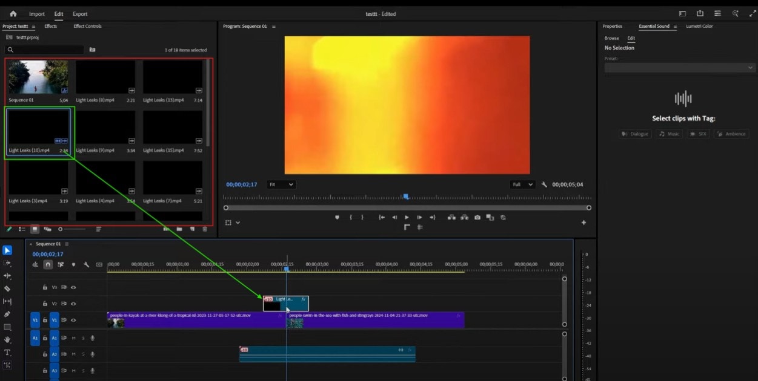The image size is (758, 381).
Task: Click the Export Frame camera icon
Action: point(477,217)
